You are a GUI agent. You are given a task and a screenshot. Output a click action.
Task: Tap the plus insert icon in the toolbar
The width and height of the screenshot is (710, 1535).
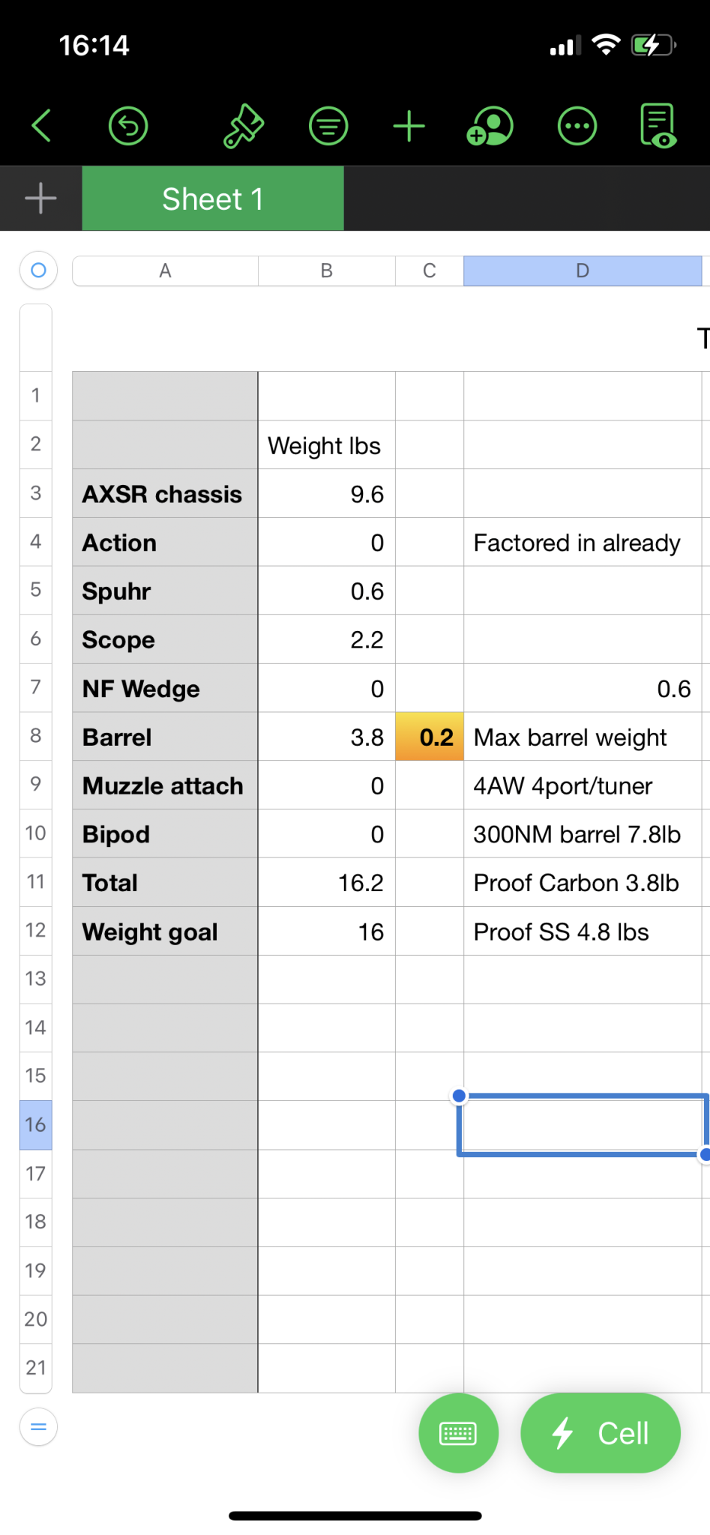[409, 126]
